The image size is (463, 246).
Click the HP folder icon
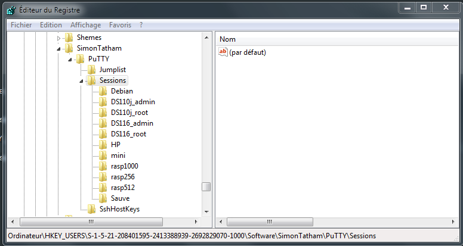(103, 145)
